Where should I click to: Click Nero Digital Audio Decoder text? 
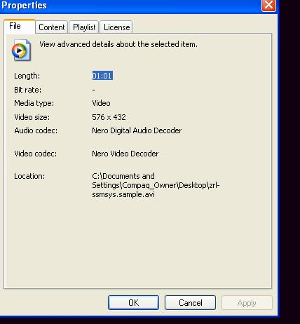click(137, 130)
